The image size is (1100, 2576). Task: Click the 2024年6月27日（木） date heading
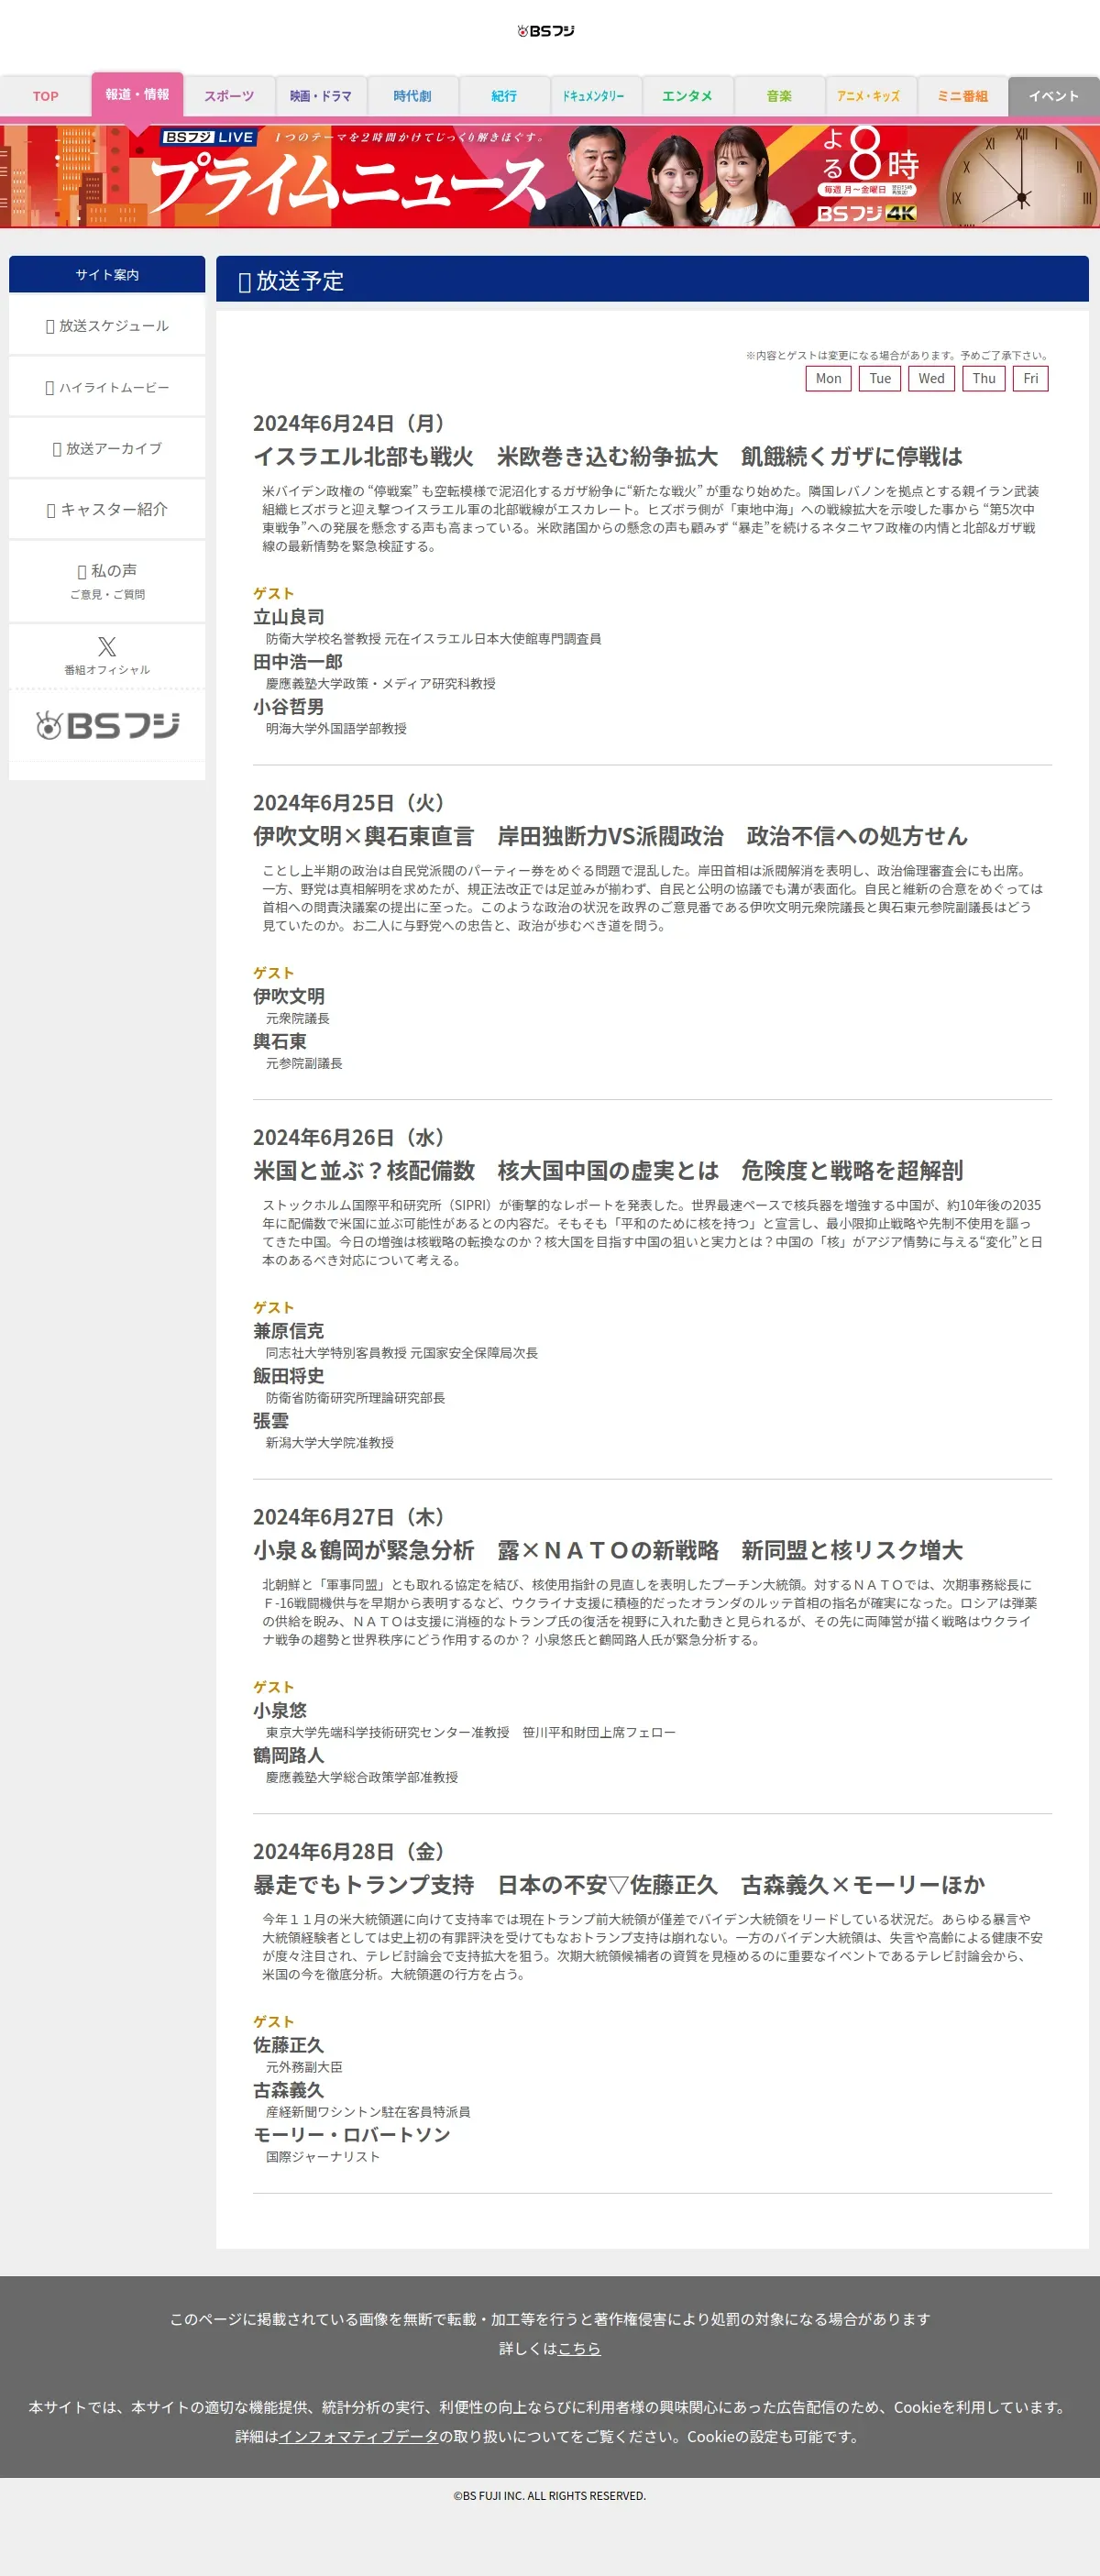click(x=349, y=1517)
